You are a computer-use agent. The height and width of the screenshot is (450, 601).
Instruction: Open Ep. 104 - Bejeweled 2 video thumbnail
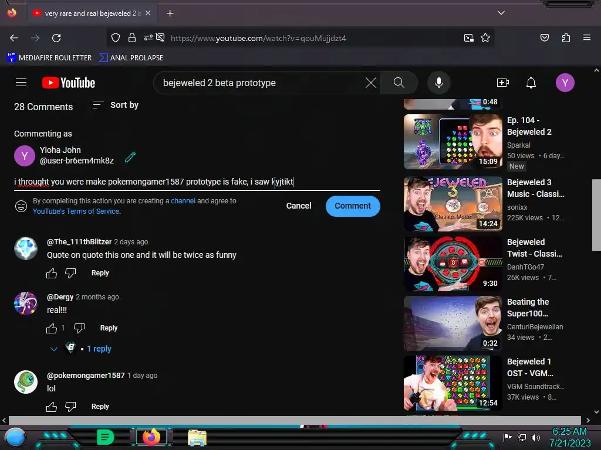pyautogui.click(x=453, y=142)
